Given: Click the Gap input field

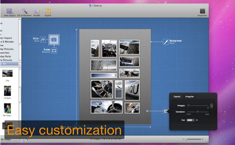Looking at the screenshot, I should 191,120.
